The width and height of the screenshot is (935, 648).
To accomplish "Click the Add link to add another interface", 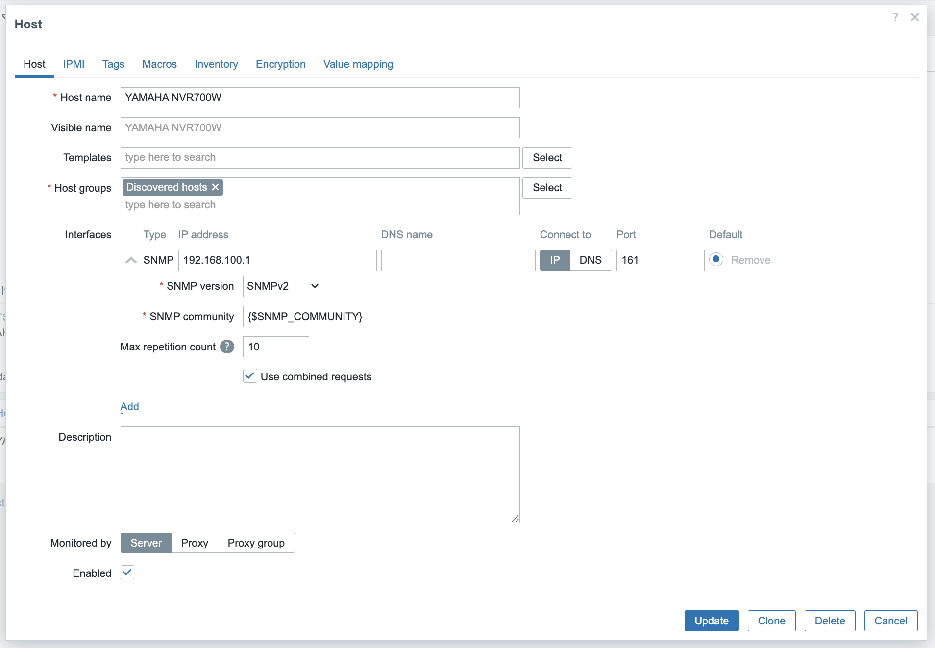I will [x=129, y=407].
